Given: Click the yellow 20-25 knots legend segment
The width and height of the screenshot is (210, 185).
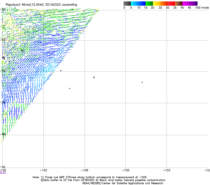Looking at the screenshot, I should pyautogui.click(x=157, y=3).
